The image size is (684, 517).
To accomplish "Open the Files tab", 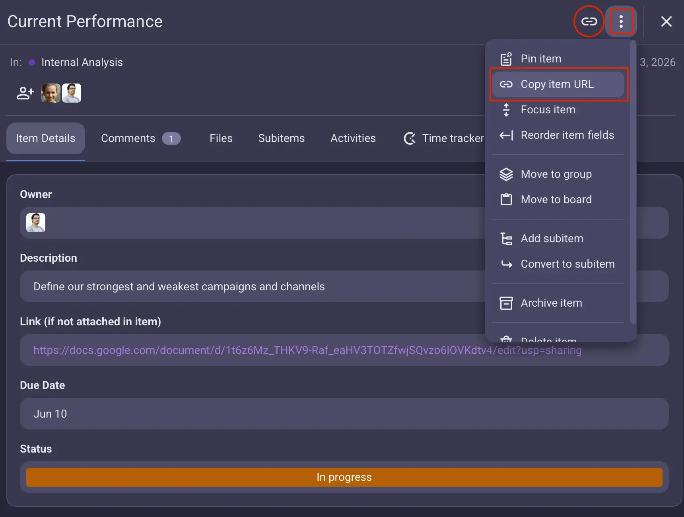I will (221, 138).
